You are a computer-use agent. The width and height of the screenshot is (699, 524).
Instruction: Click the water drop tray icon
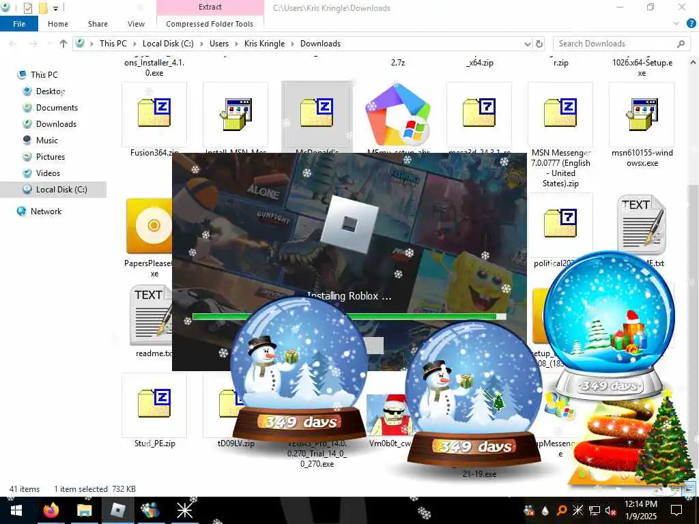click(x=545, y=510)
